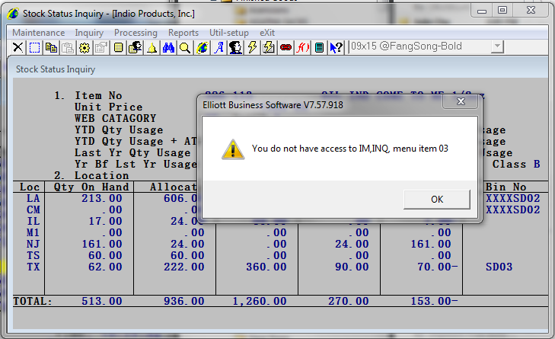Open the font letter A icon

coord(219,47)
